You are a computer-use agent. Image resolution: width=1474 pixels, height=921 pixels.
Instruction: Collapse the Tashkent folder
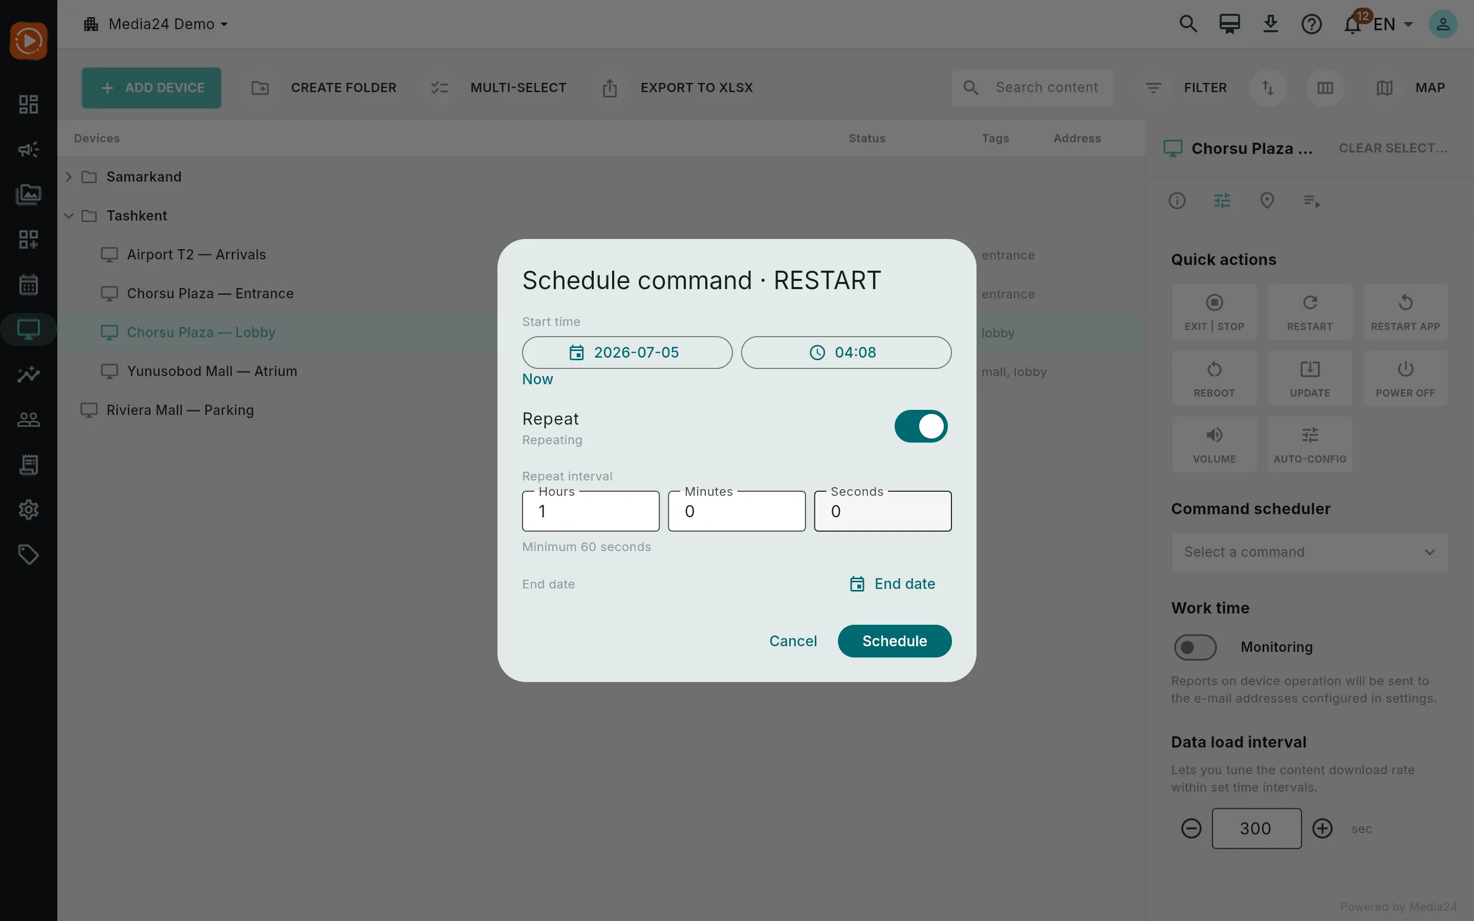69,215
